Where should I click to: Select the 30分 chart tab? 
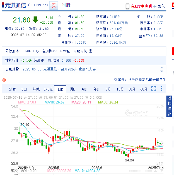point(132,89)
